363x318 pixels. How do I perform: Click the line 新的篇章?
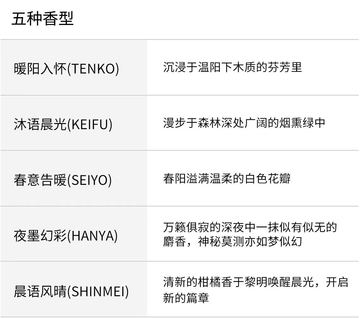(x=186, y=297)
